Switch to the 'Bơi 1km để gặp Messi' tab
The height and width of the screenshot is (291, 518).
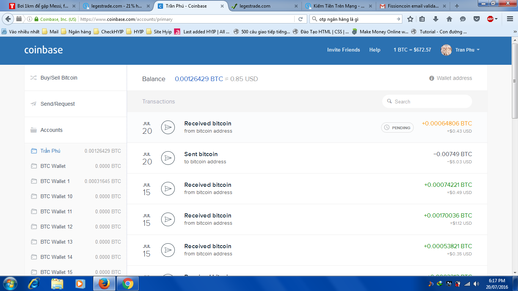click(x=43, y=6)
